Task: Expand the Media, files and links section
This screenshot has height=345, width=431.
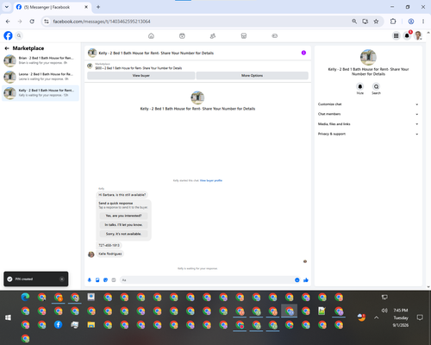Action: click(x=368, y=124)
